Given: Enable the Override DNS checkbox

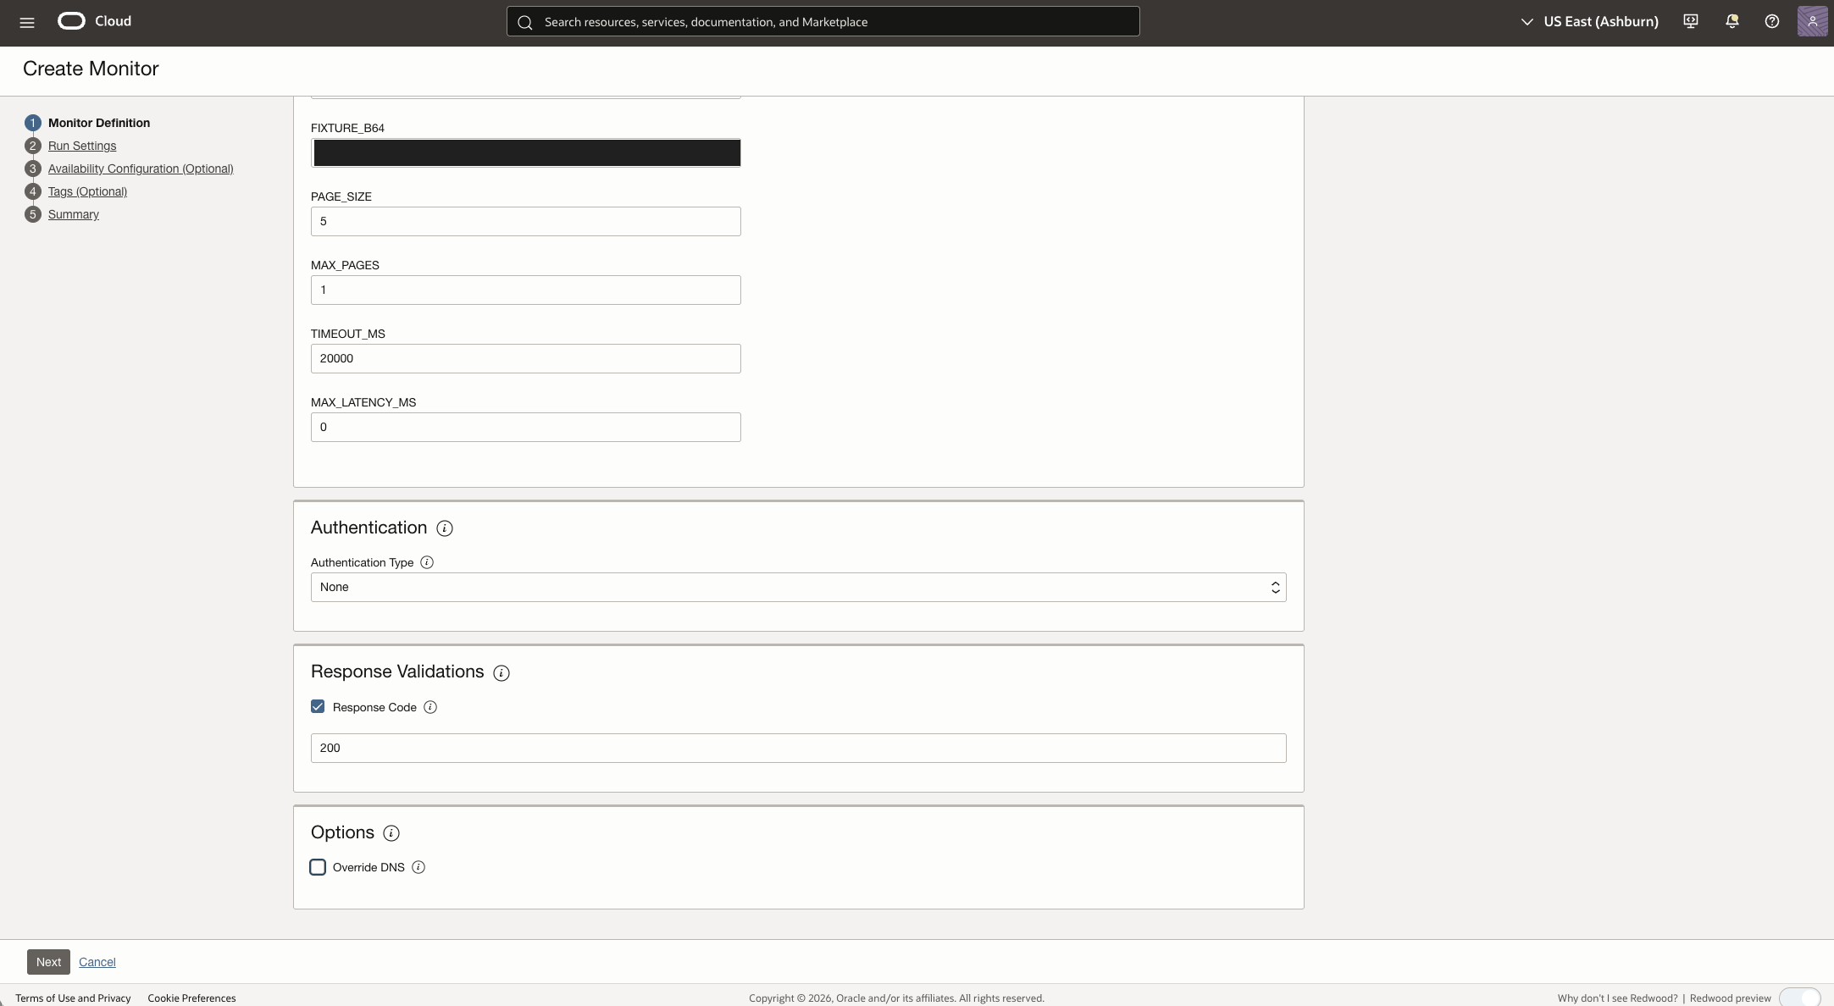Looking at the screenshot, I should point(318,867).
